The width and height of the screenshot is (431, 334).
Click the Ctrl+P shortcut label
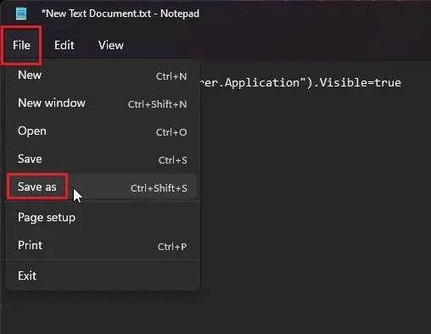(x=172, y=247)
